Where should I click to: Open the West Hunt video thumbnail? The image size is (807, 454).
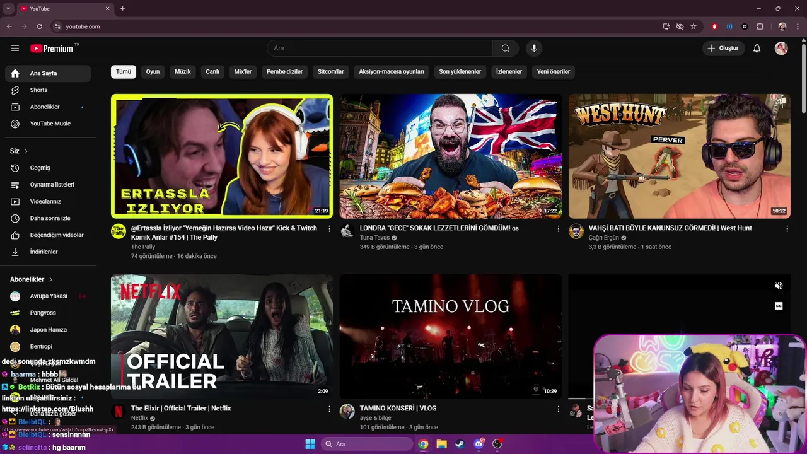pos(680,156)
